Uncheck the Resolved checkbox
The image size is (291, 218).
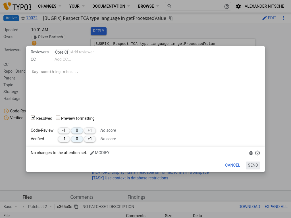coord(33,118)
